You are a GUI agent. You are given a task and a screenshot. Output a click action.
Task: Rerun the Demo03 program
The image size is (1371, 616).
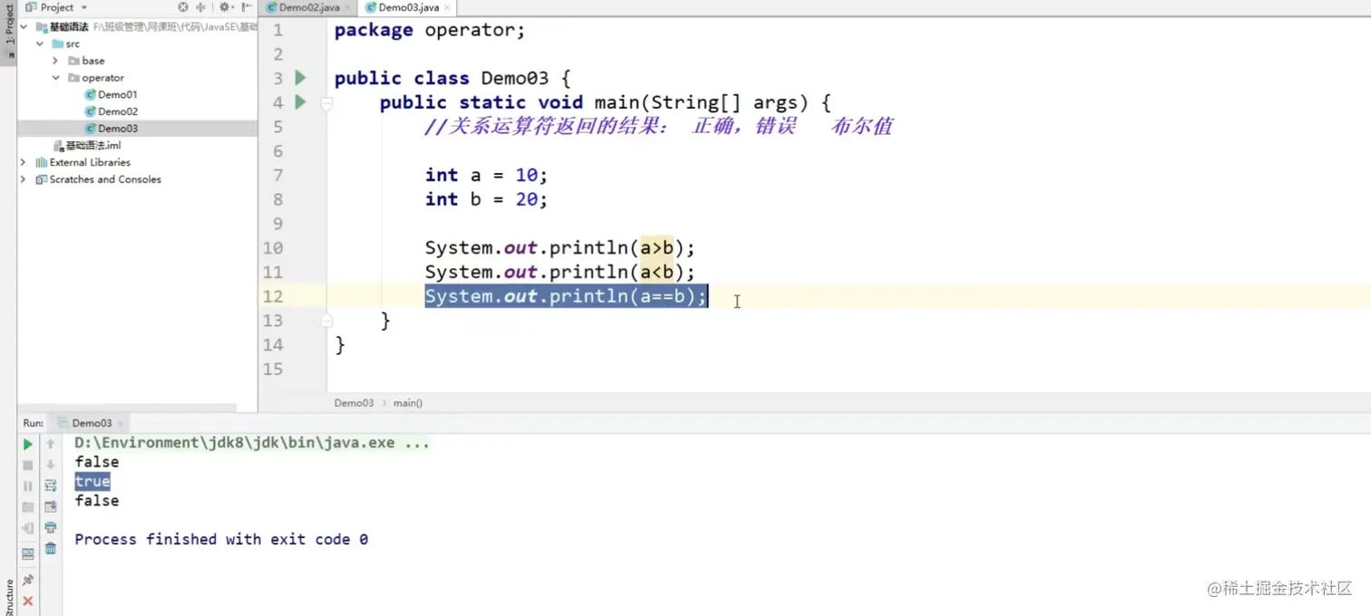point(27,444)
